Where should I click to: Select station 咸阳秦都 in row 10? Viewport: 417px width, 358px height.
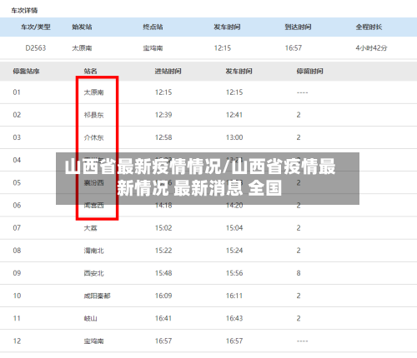point(98,296)
